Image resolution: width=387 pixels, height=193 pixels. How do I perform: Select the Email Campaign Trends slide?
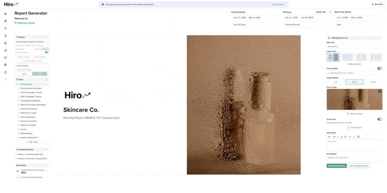point(31,92)
